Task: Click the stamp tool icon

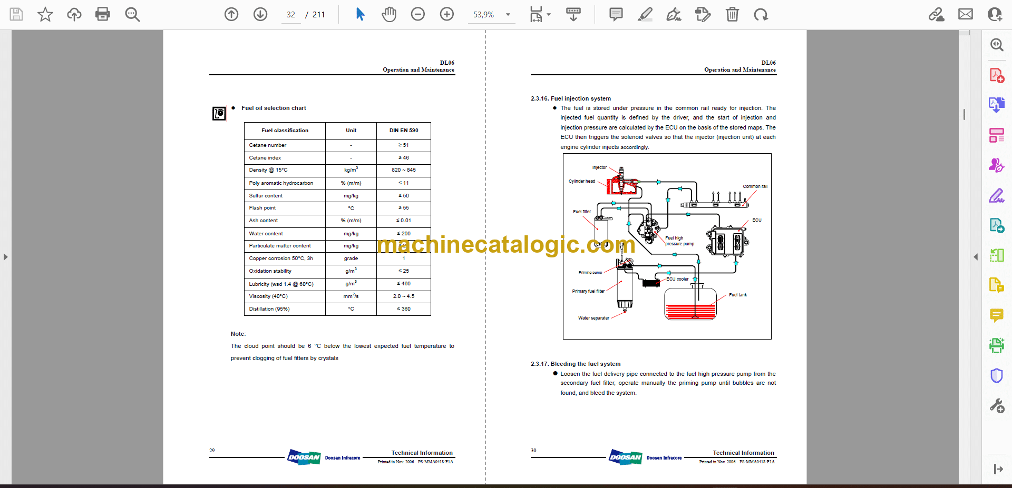Action: click(x=703, y=14)
